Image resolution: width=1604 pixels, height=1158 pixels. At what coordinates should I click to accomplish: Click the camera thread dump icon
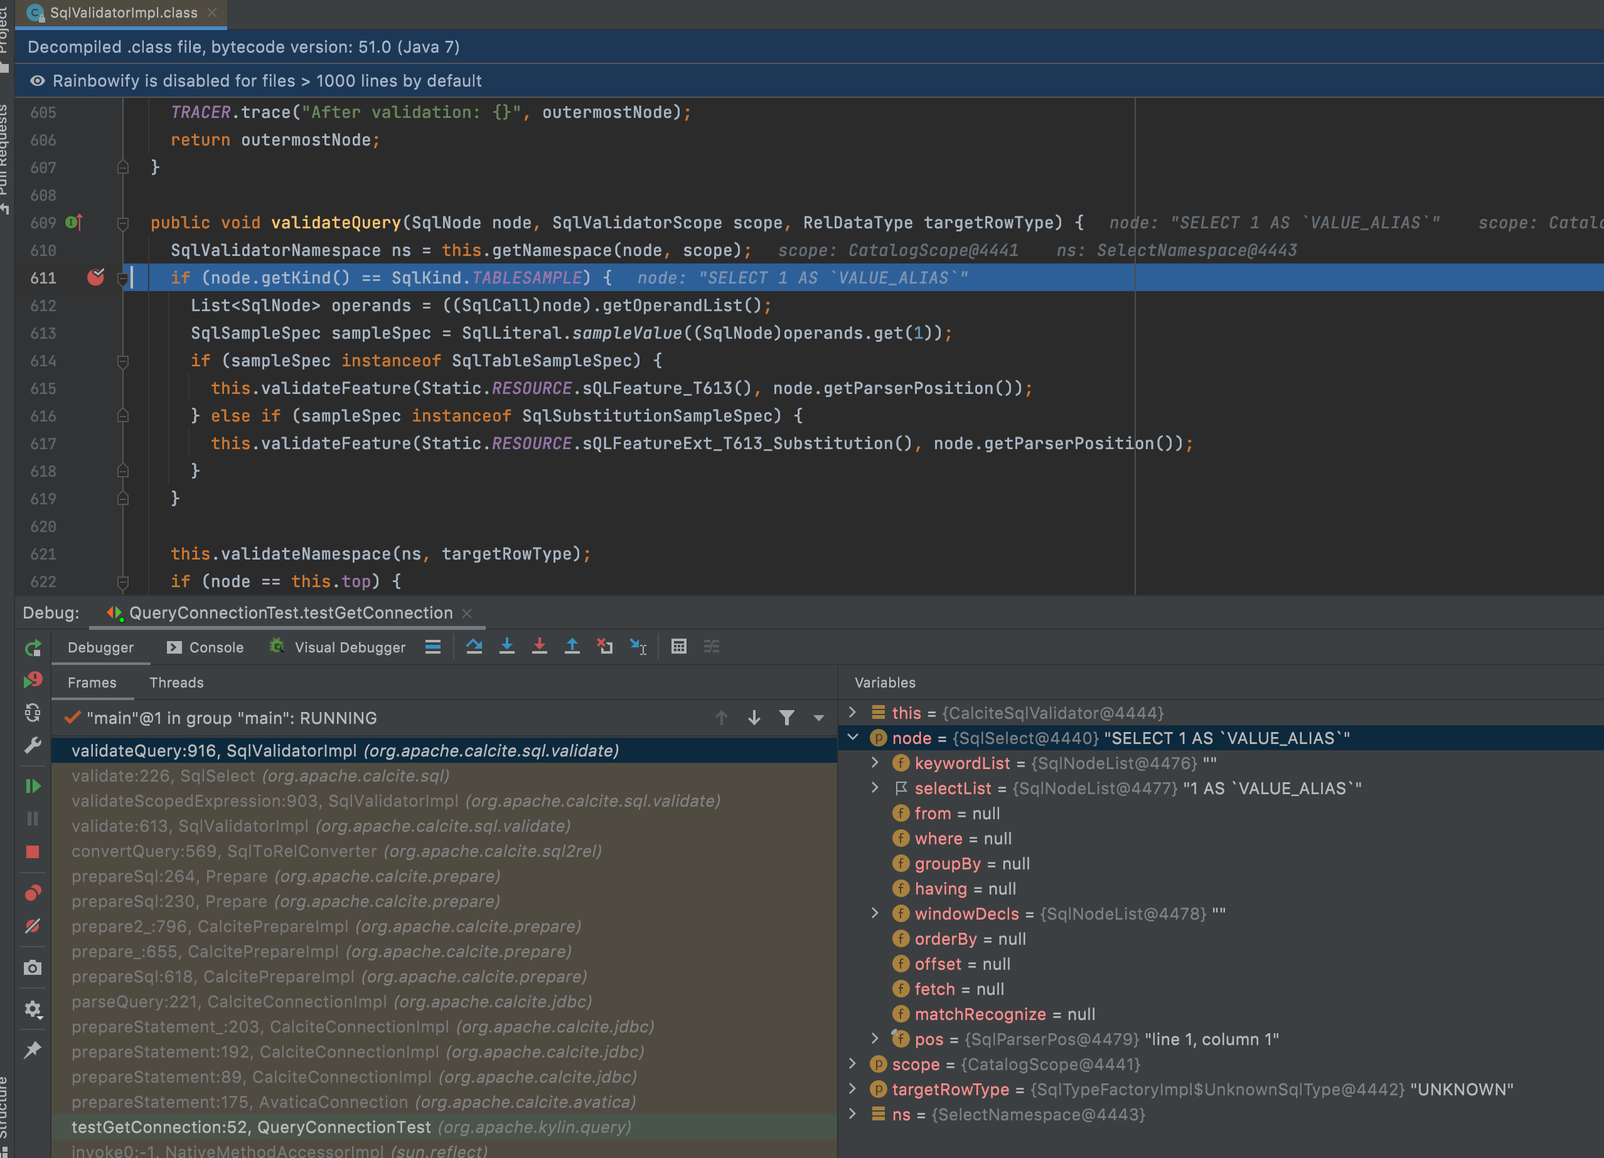coord(33,968)
